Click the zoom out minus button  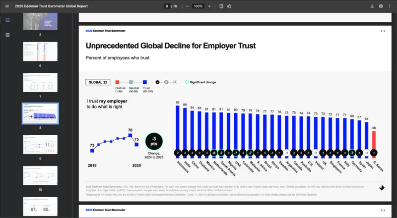(187, 6)
